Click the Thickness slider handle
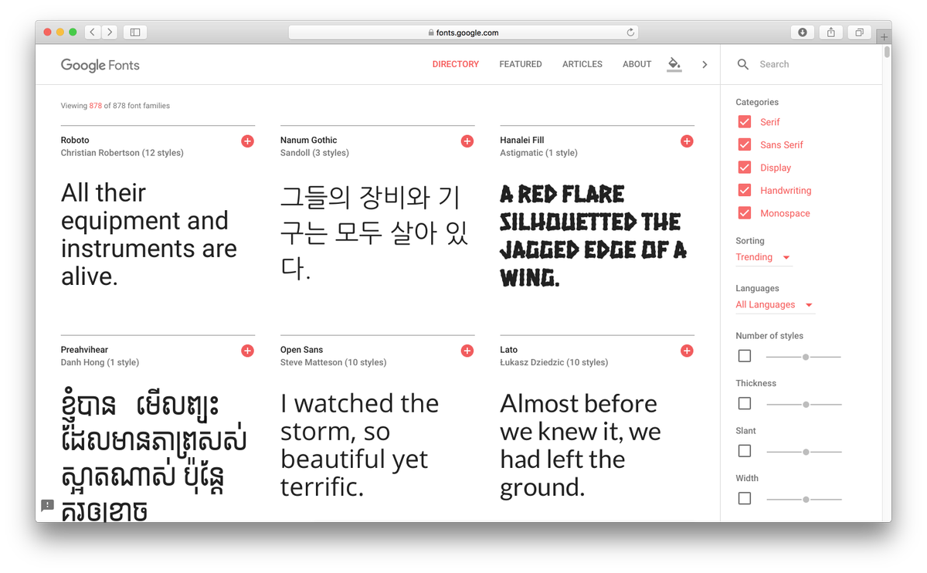This screenshot has height=573, width=927. click(806, 405)
